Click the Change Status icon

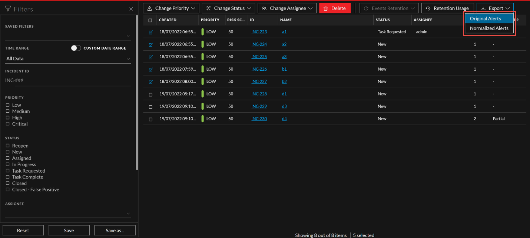click(x=208, y=8)
